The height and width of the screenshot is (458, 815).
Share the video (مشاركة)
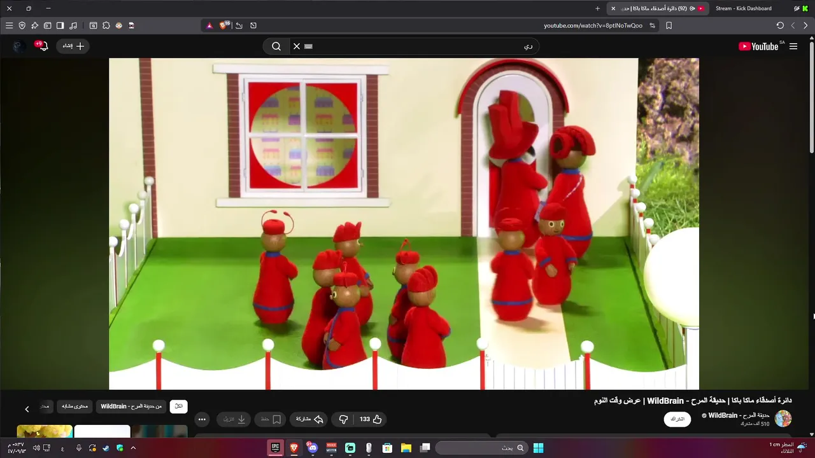coord(309,419)
